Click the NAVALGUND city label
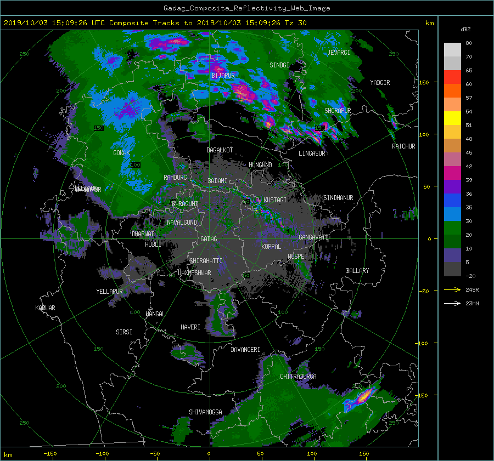This screenshot has width=494, height=461. point(182,223)
